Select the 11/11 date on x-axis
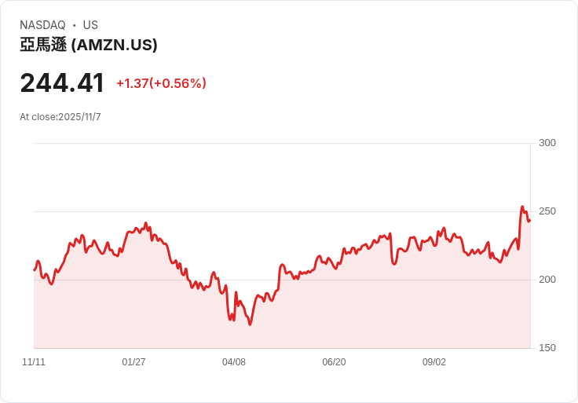The width and height of the screenshot is (578, 403). (34, 362)
